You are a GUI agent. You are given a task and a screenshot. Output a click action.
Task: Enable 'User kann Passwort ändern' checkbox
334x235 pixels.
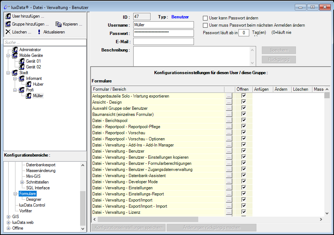tap(205, 18)
